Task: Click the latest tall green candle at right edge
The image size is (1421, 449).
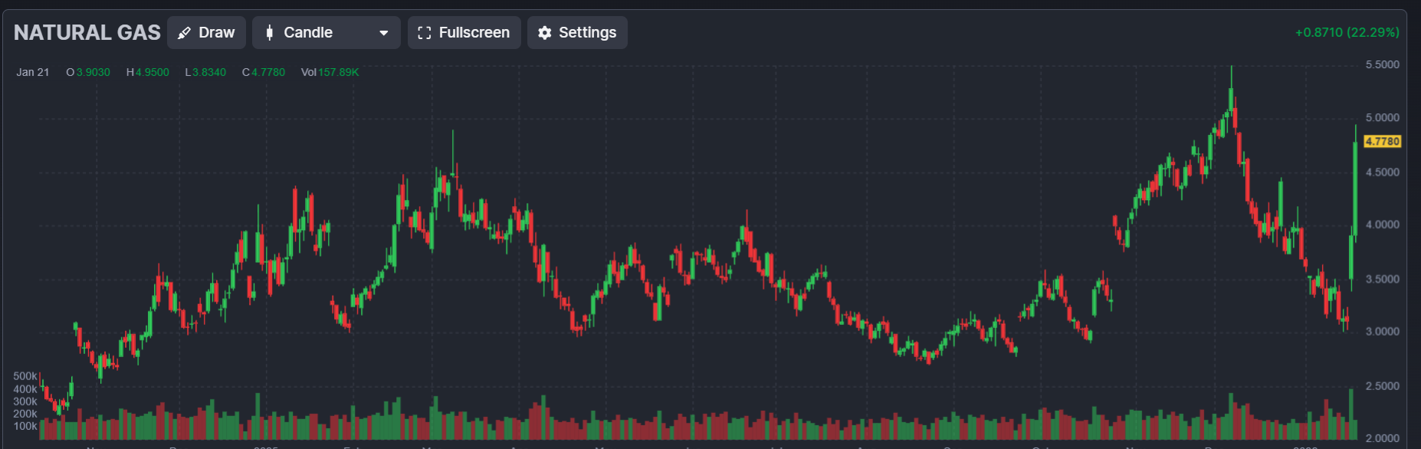Action: (x=1355, y=188)
